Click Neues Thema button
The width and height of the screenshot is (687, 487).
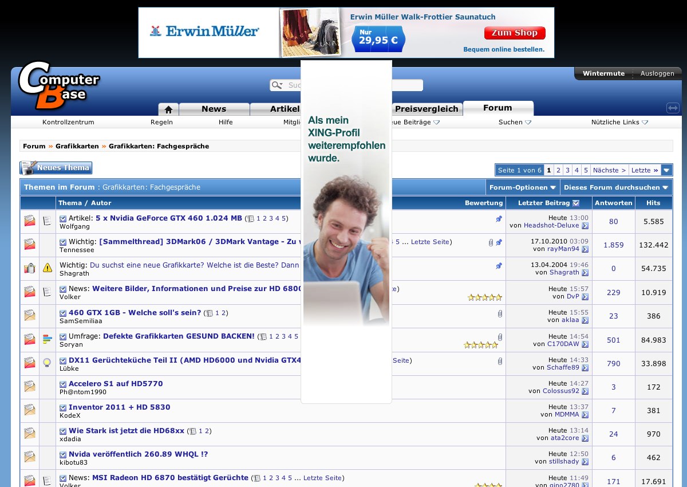(56, 168)
